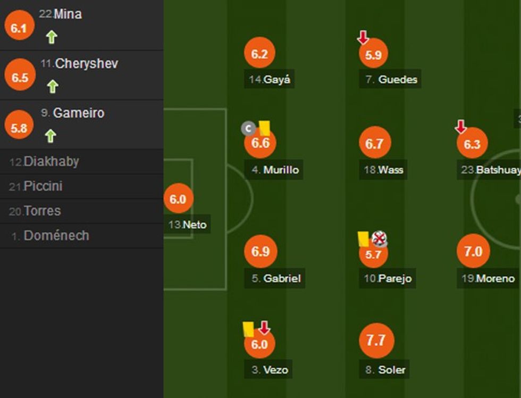The image size is (521, 398).
Task: Click goalkeeper Neto's 6.0 rating
Action: coord(178,199)
